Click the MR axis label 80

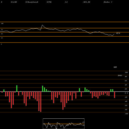click(x=126, y=77)
